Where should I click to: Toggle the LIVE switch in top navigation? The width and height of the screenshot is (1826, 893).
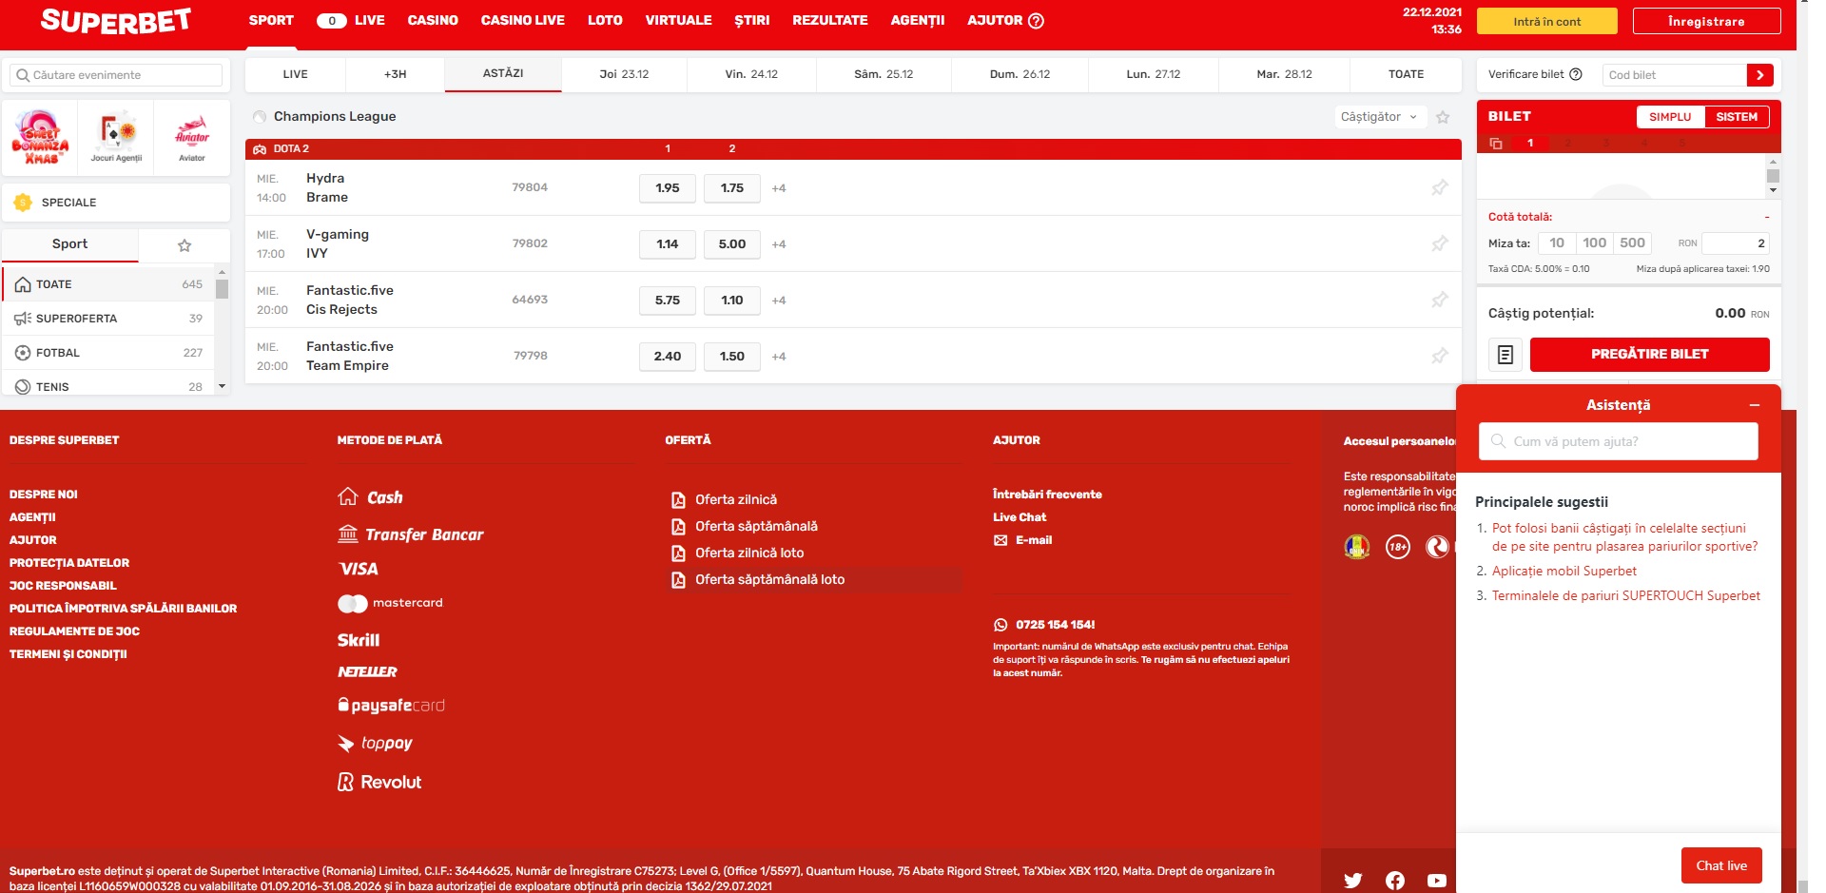tap(332, 20)
